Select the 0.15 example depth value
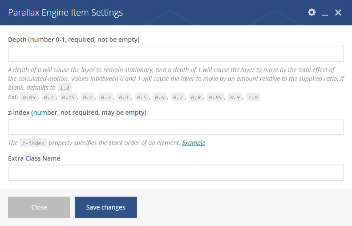This screenshot has width=352, height=226. (x=68, y=97)
